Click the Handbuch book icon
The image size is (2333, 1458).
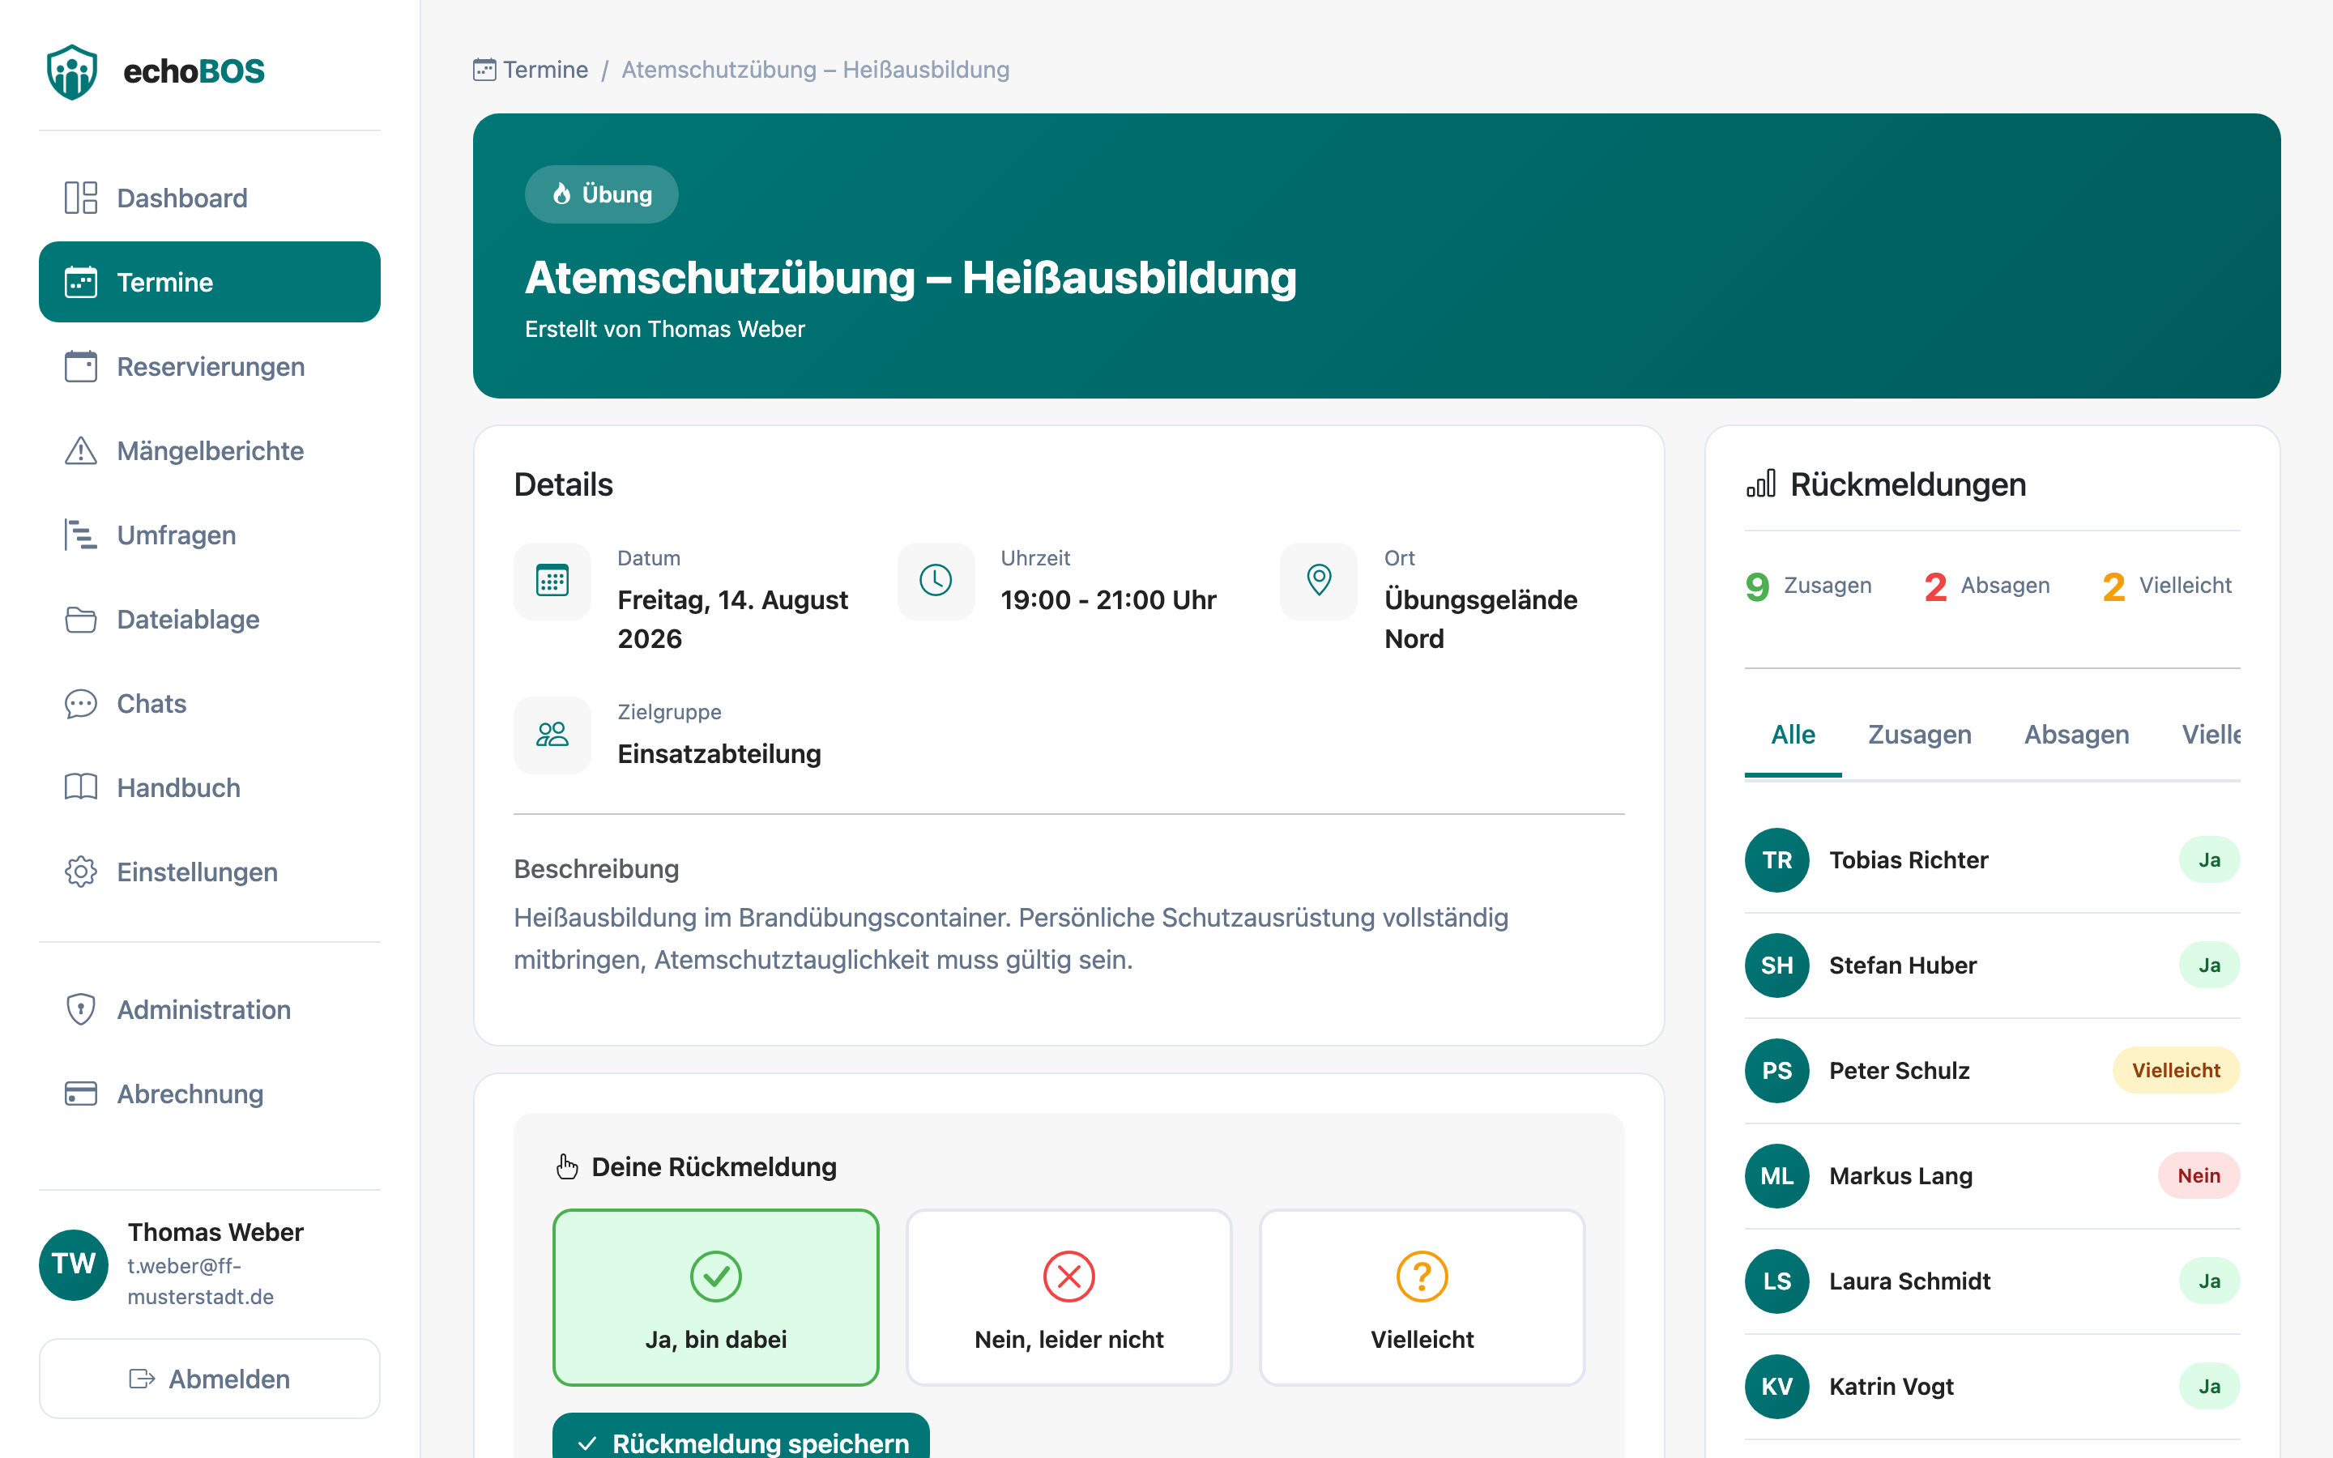[81, 787]
